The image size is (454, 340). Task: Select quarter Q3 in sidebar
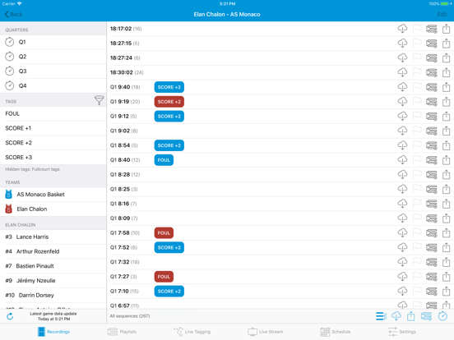point(53,71)
